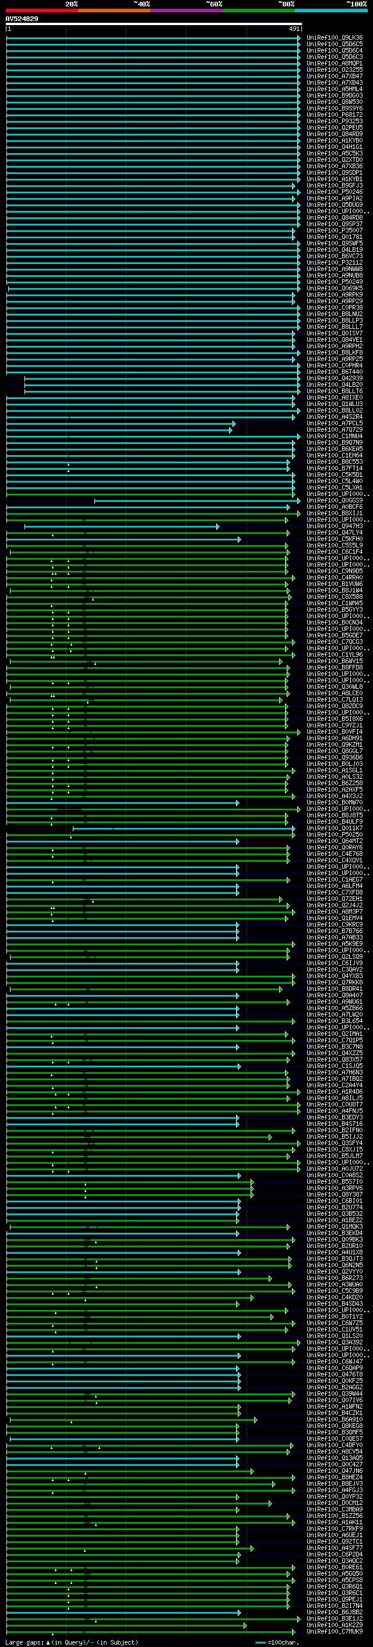This screenshot has width=373, height=1647.
Task: Select the cyan alignment bar for UniRef100_A7XB47
Action: coord(154,77)
